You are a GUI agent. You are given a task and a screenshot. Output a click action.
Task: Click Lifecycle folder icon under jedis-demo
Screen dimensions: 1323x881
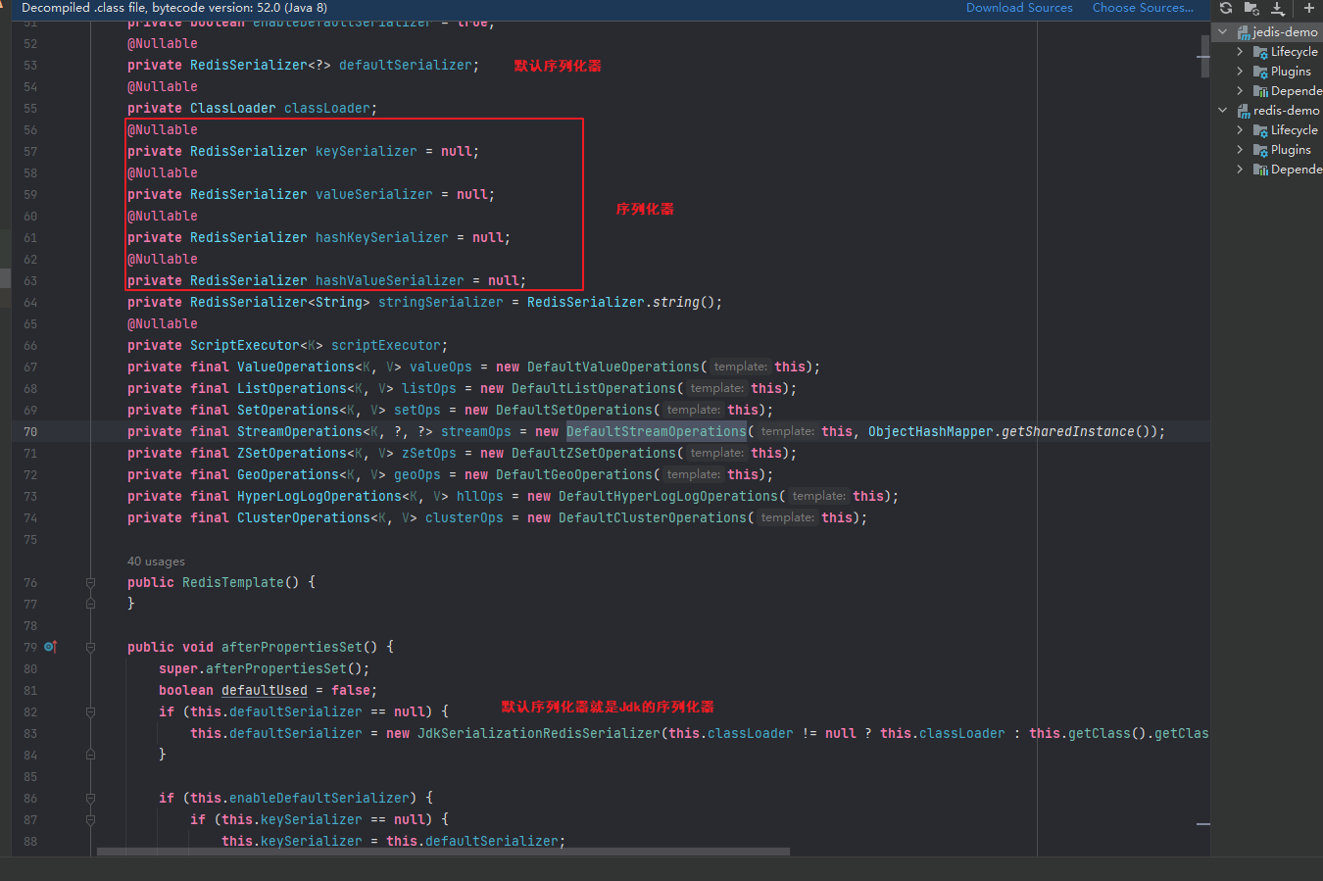click(x=1260, y=52)
